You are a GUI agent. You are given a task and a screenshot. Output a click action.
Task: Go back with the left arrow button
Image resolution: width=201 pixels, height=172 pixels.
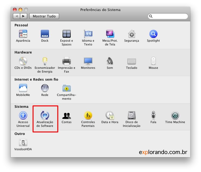16,16
